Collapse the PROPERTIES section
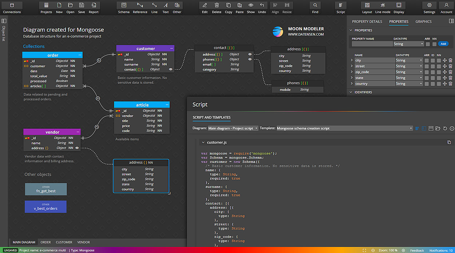 (351, 30)
